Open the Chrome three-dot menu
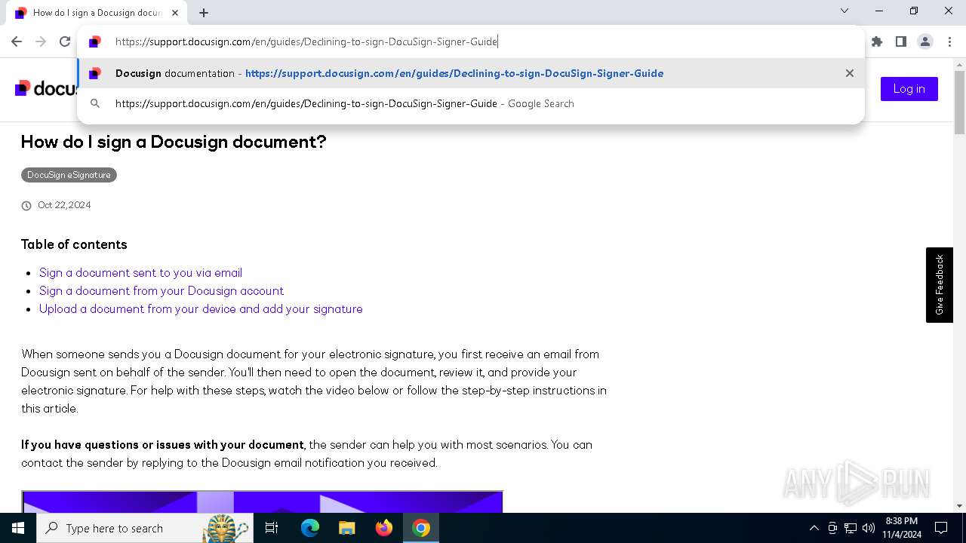 pyautogui.click(x=949, y=41)
